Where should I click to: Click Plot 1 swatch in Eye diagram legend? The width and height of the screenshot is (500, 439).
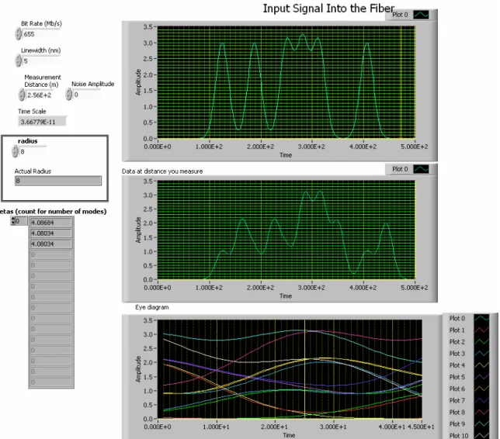click(x=481, y=330)
